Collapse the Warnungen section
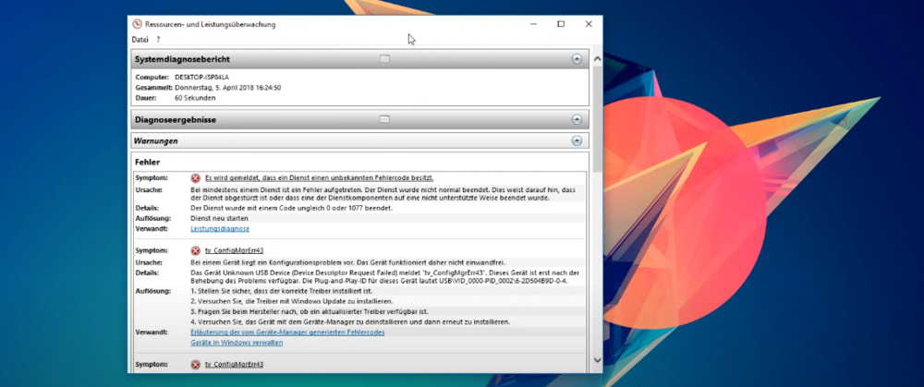This screenshot has width=924, height=387. 577,141
